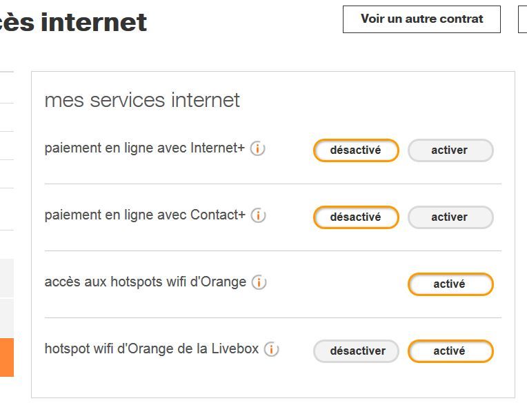Open Voir un autre contrat
Viewport: 527px width, 403px height.
click(x=421, y=19)
